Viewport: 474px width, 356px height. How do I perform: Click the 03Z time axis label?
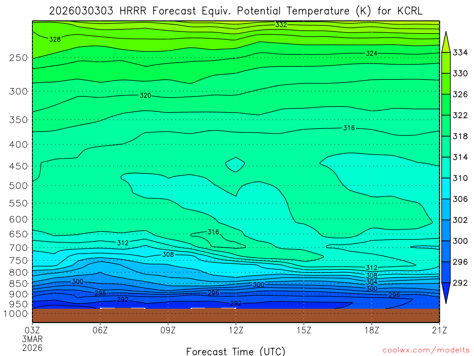point(32,330)
